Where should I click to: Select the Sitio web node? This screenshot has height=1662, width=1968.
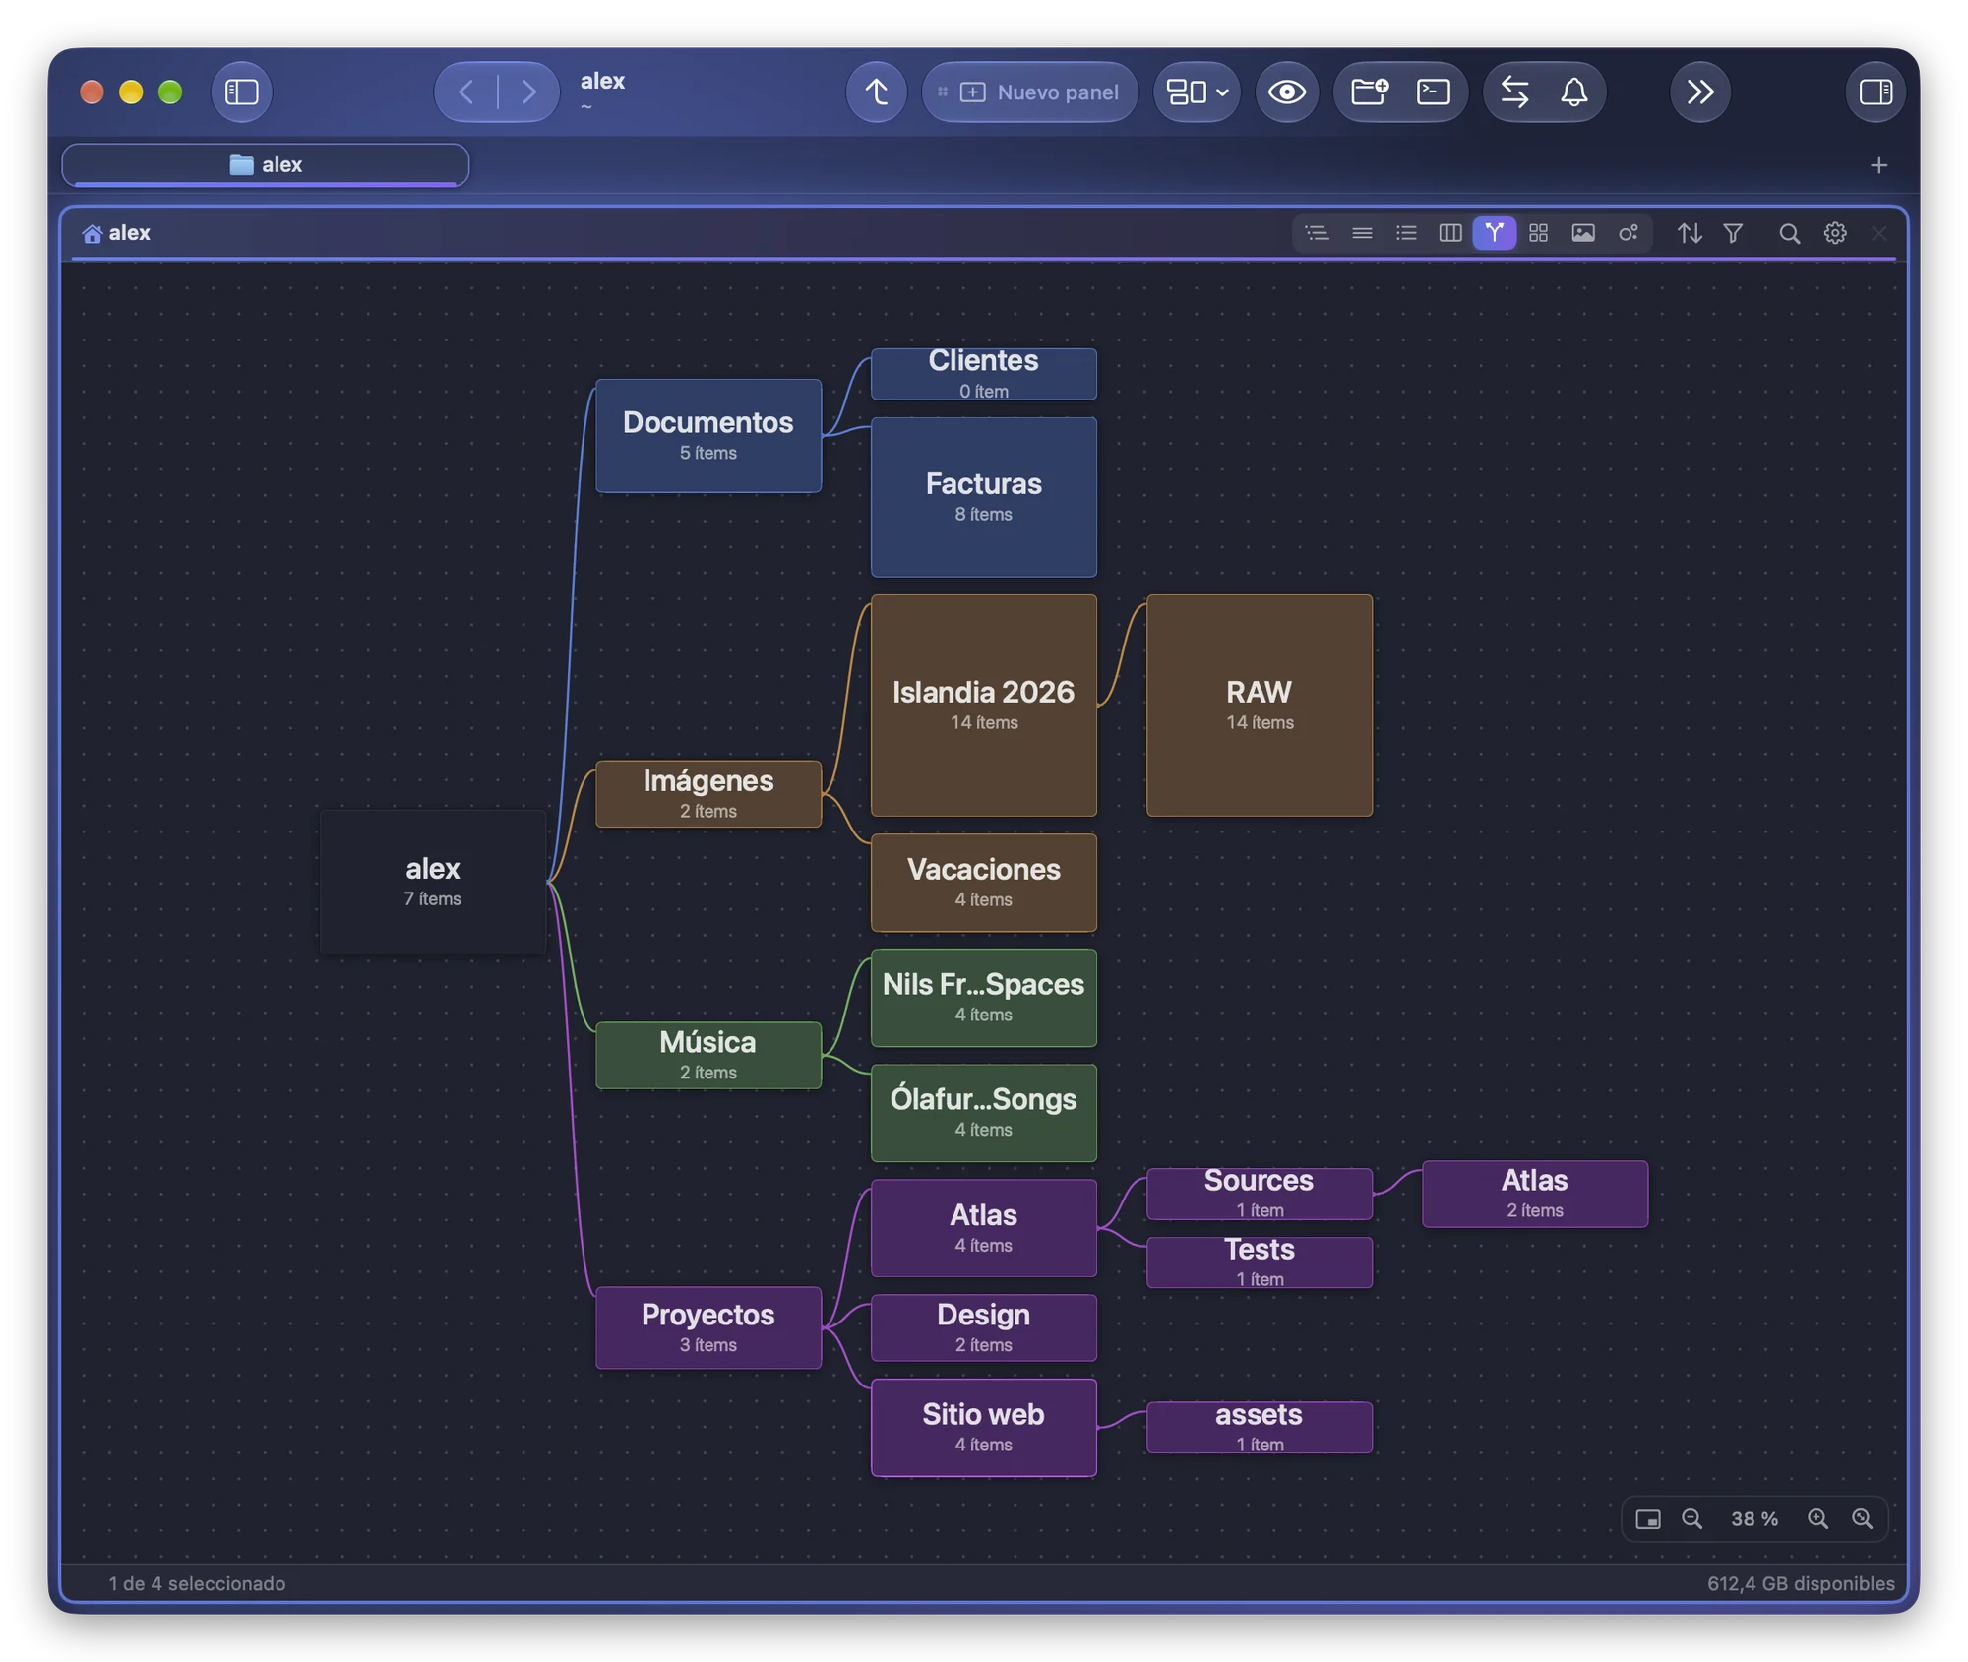pos(983,1427)
